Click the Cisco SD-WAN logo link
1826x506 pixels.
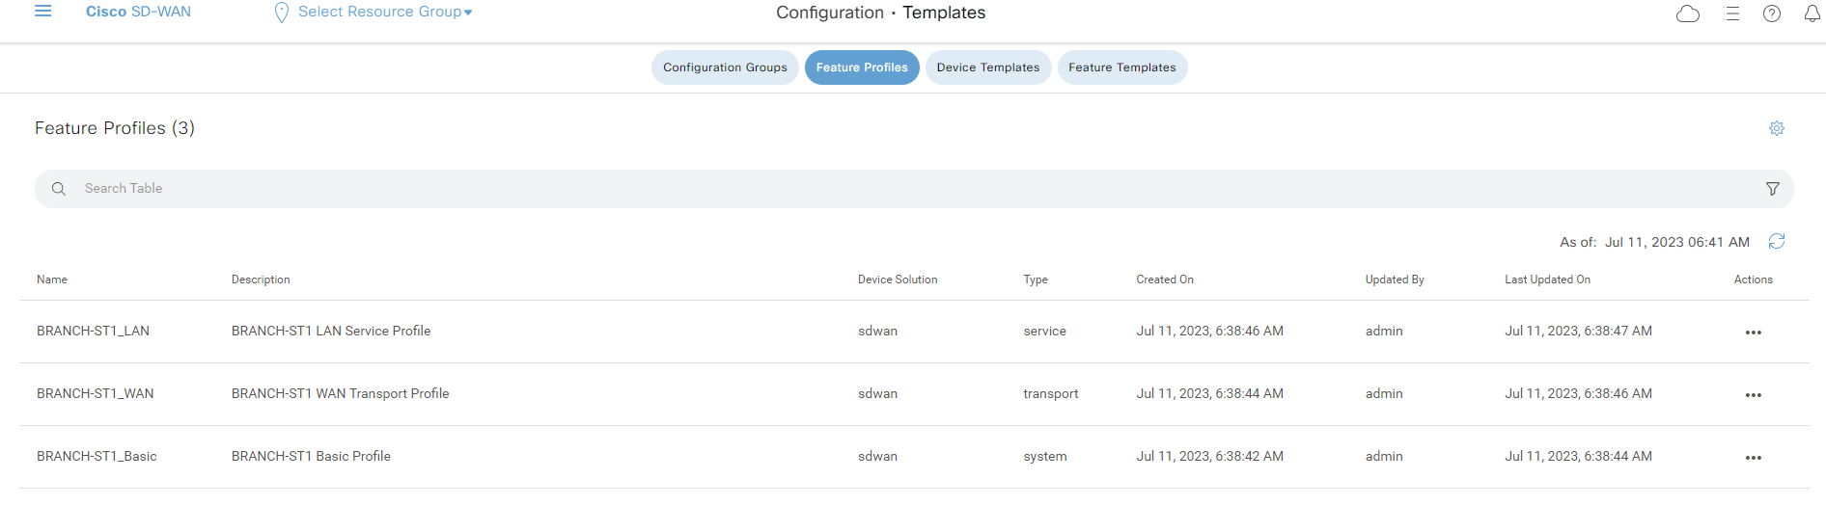138,12
